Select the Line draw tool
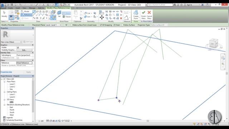The width and height of the screenshot is (229, 129). 34,11
